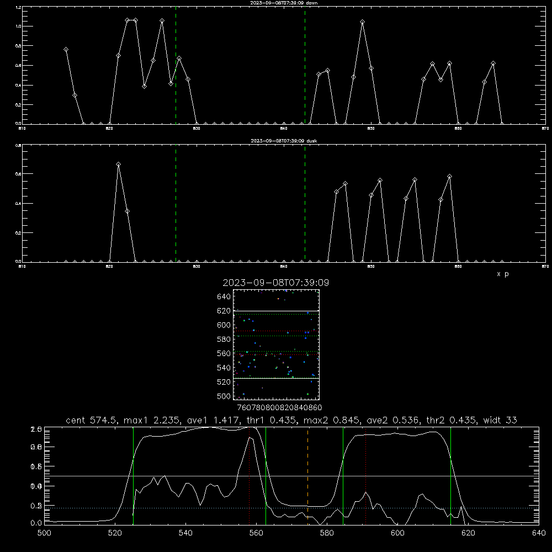The width and height of the screenshot is (552, 552).
Task: Click dusk plot peak diamond near x 821
Action: (x=118, y=164)
